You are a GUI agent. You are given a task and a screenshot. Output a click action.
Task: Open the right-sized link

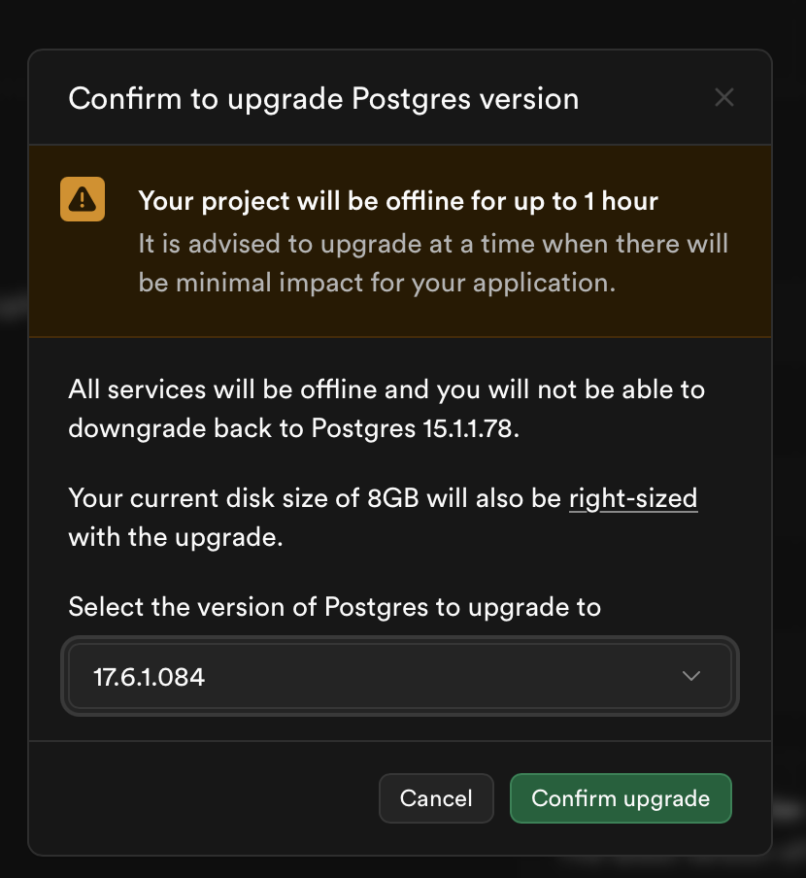tap(633, 499)
